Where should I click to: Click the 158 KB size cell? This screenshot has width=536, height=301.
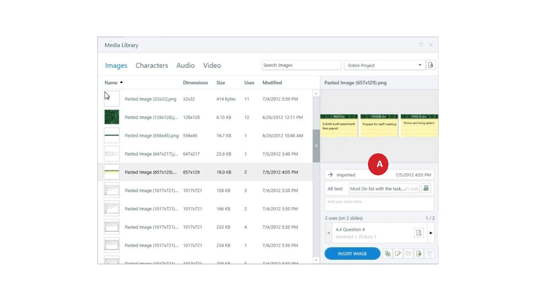point(223,191)
